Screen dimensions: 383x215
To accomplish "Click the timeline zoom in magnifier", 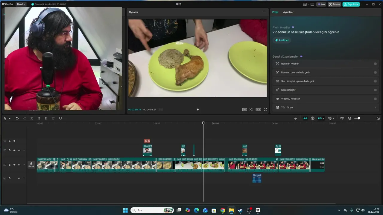I will point(378,118).
